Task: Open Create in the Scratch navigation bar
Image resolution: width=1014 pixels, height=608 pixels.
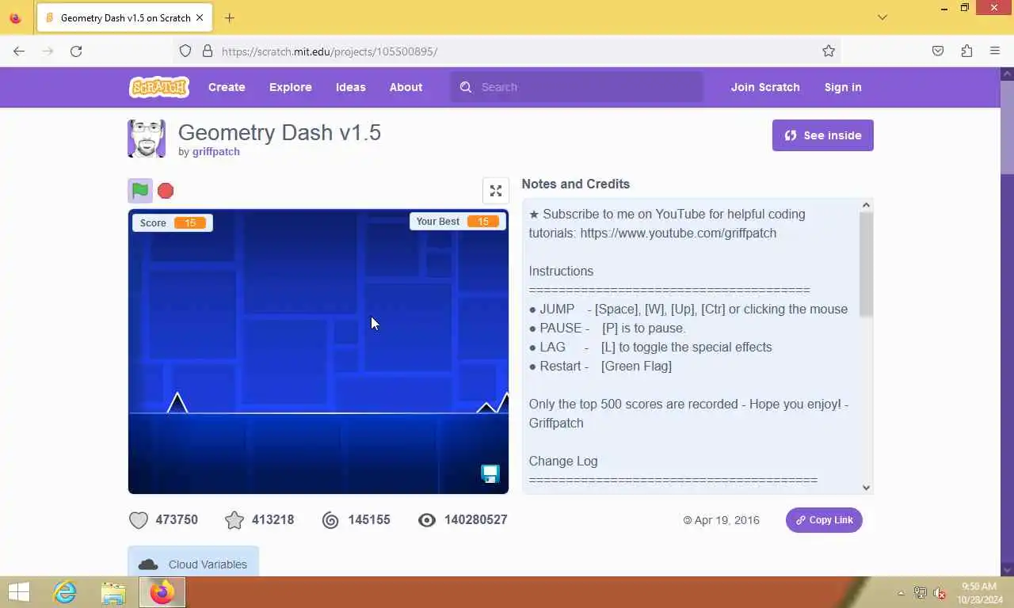Action: (x=227, y=87)
